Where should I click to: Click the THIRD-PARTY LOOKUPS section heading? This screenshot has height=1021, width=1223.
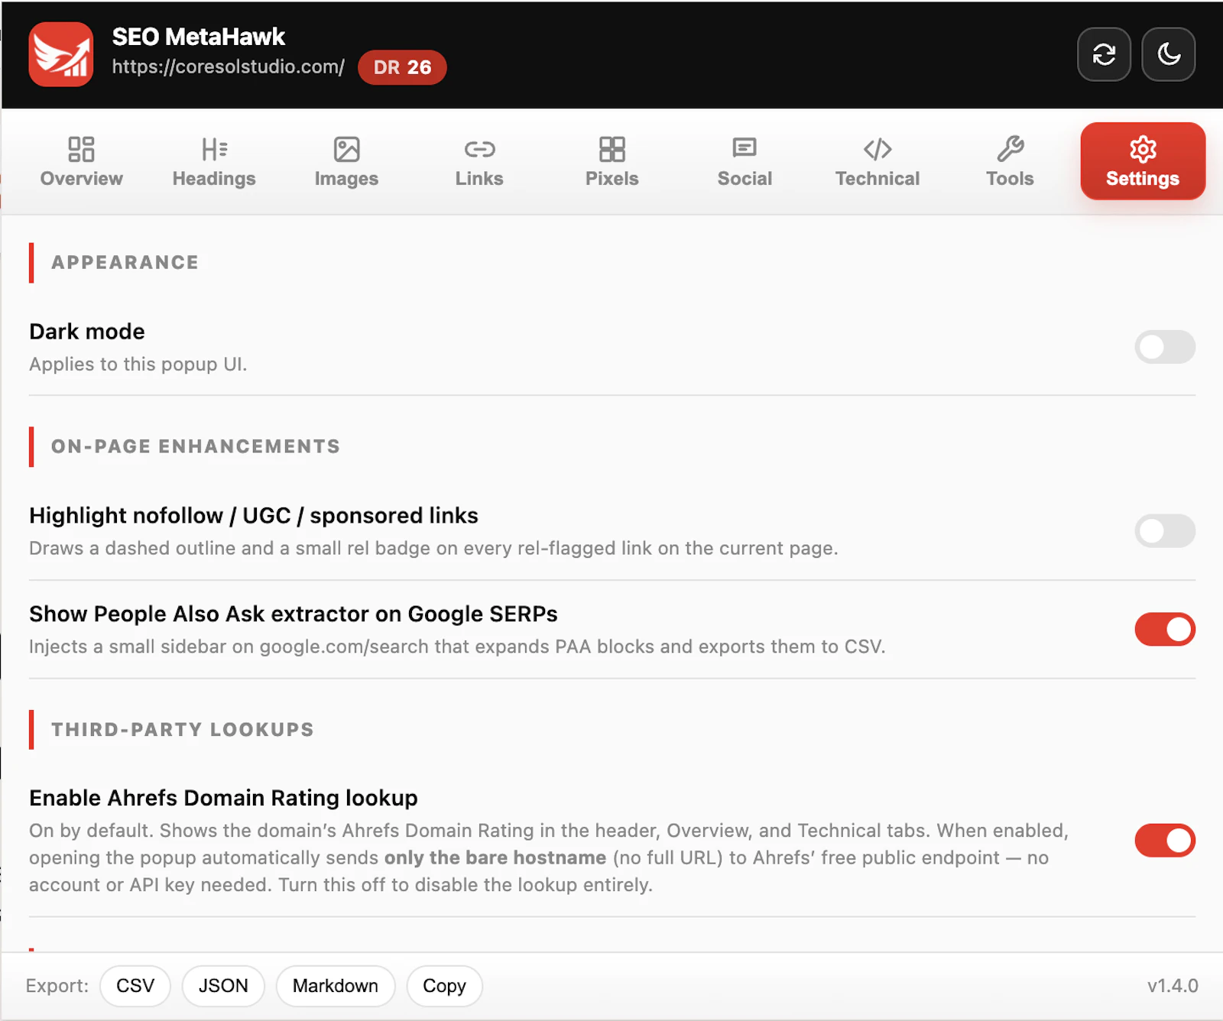[183, 729]
